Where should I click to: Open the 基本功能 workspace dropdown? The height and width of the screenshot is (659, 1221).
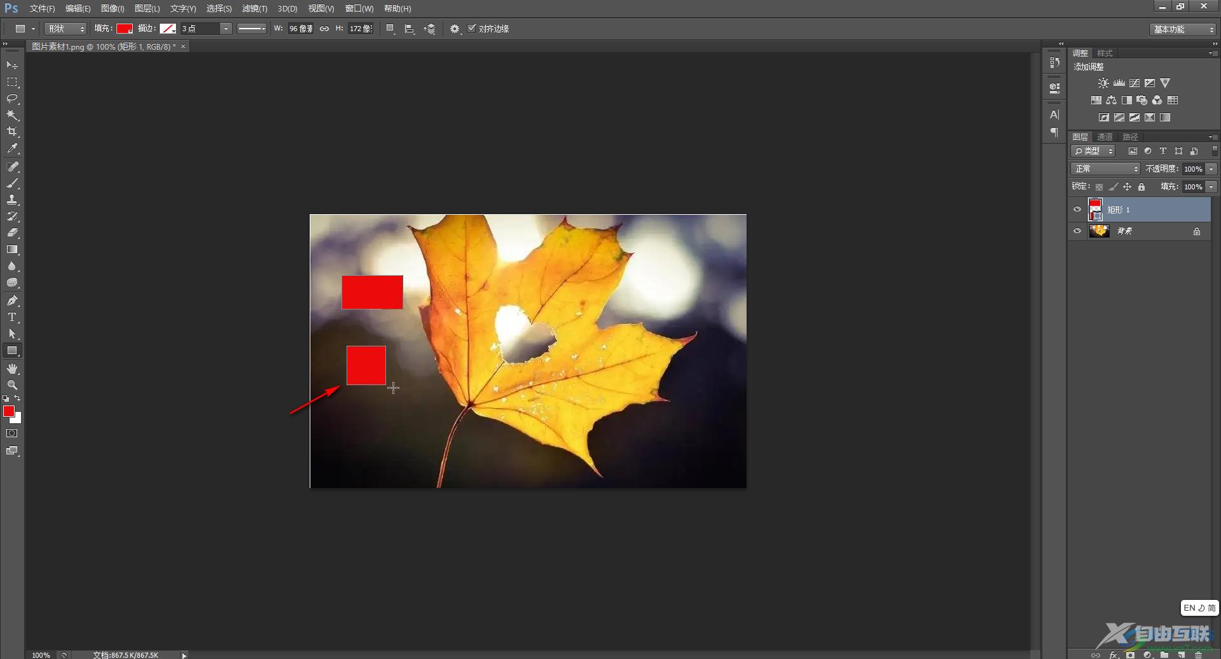[x=1182, y=29]
